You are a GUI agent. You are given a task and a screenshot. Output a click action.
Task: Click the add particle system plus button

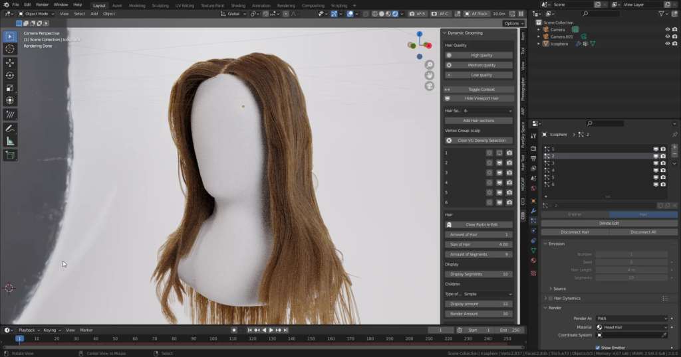(674, 149)
